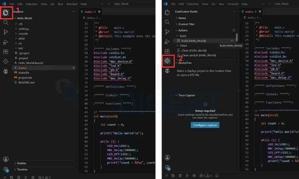299x179 pixels.
Task: Click alien-head icon in right window activity bar
Action: coord(167,71)
